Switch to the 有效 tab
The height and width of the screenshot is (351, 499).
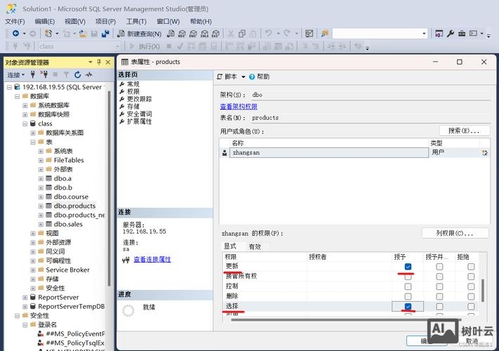click(255, 246)
